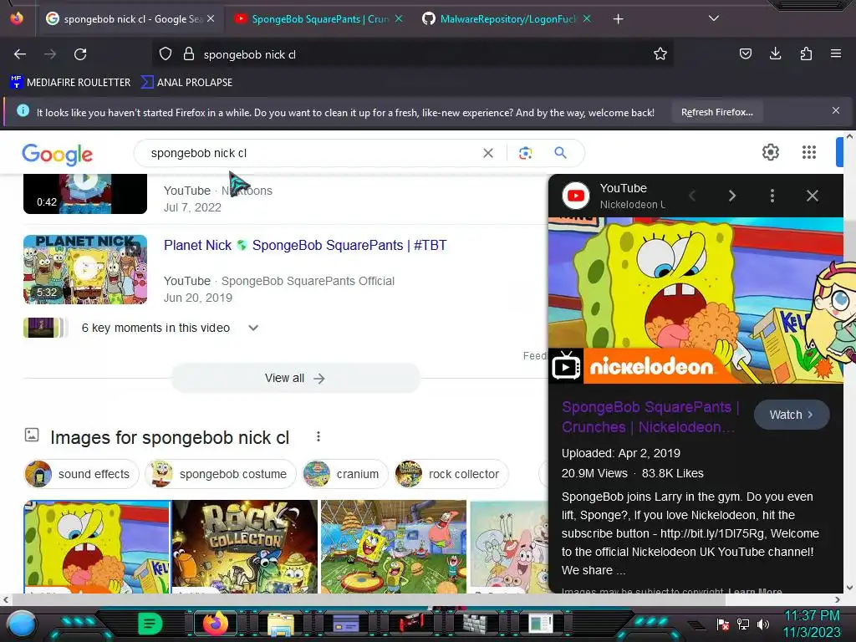Image resolution: width=856 pixels, height=642 pixels.
Task: Click the Refresh Firefox button
Action: click(x=716, y=112)
